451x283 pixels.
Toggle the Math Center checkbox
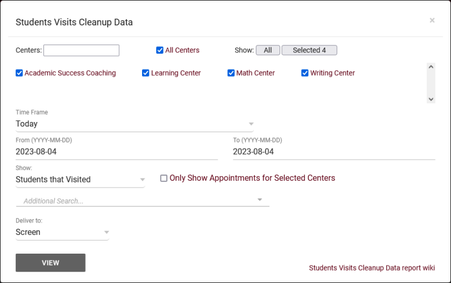tap(231, 73)
